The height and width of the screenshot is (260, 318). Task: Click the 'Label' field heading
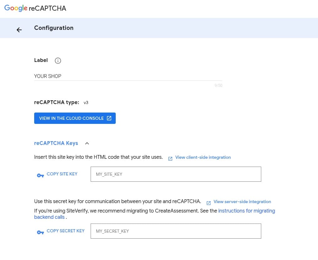(x=41, y=60)
